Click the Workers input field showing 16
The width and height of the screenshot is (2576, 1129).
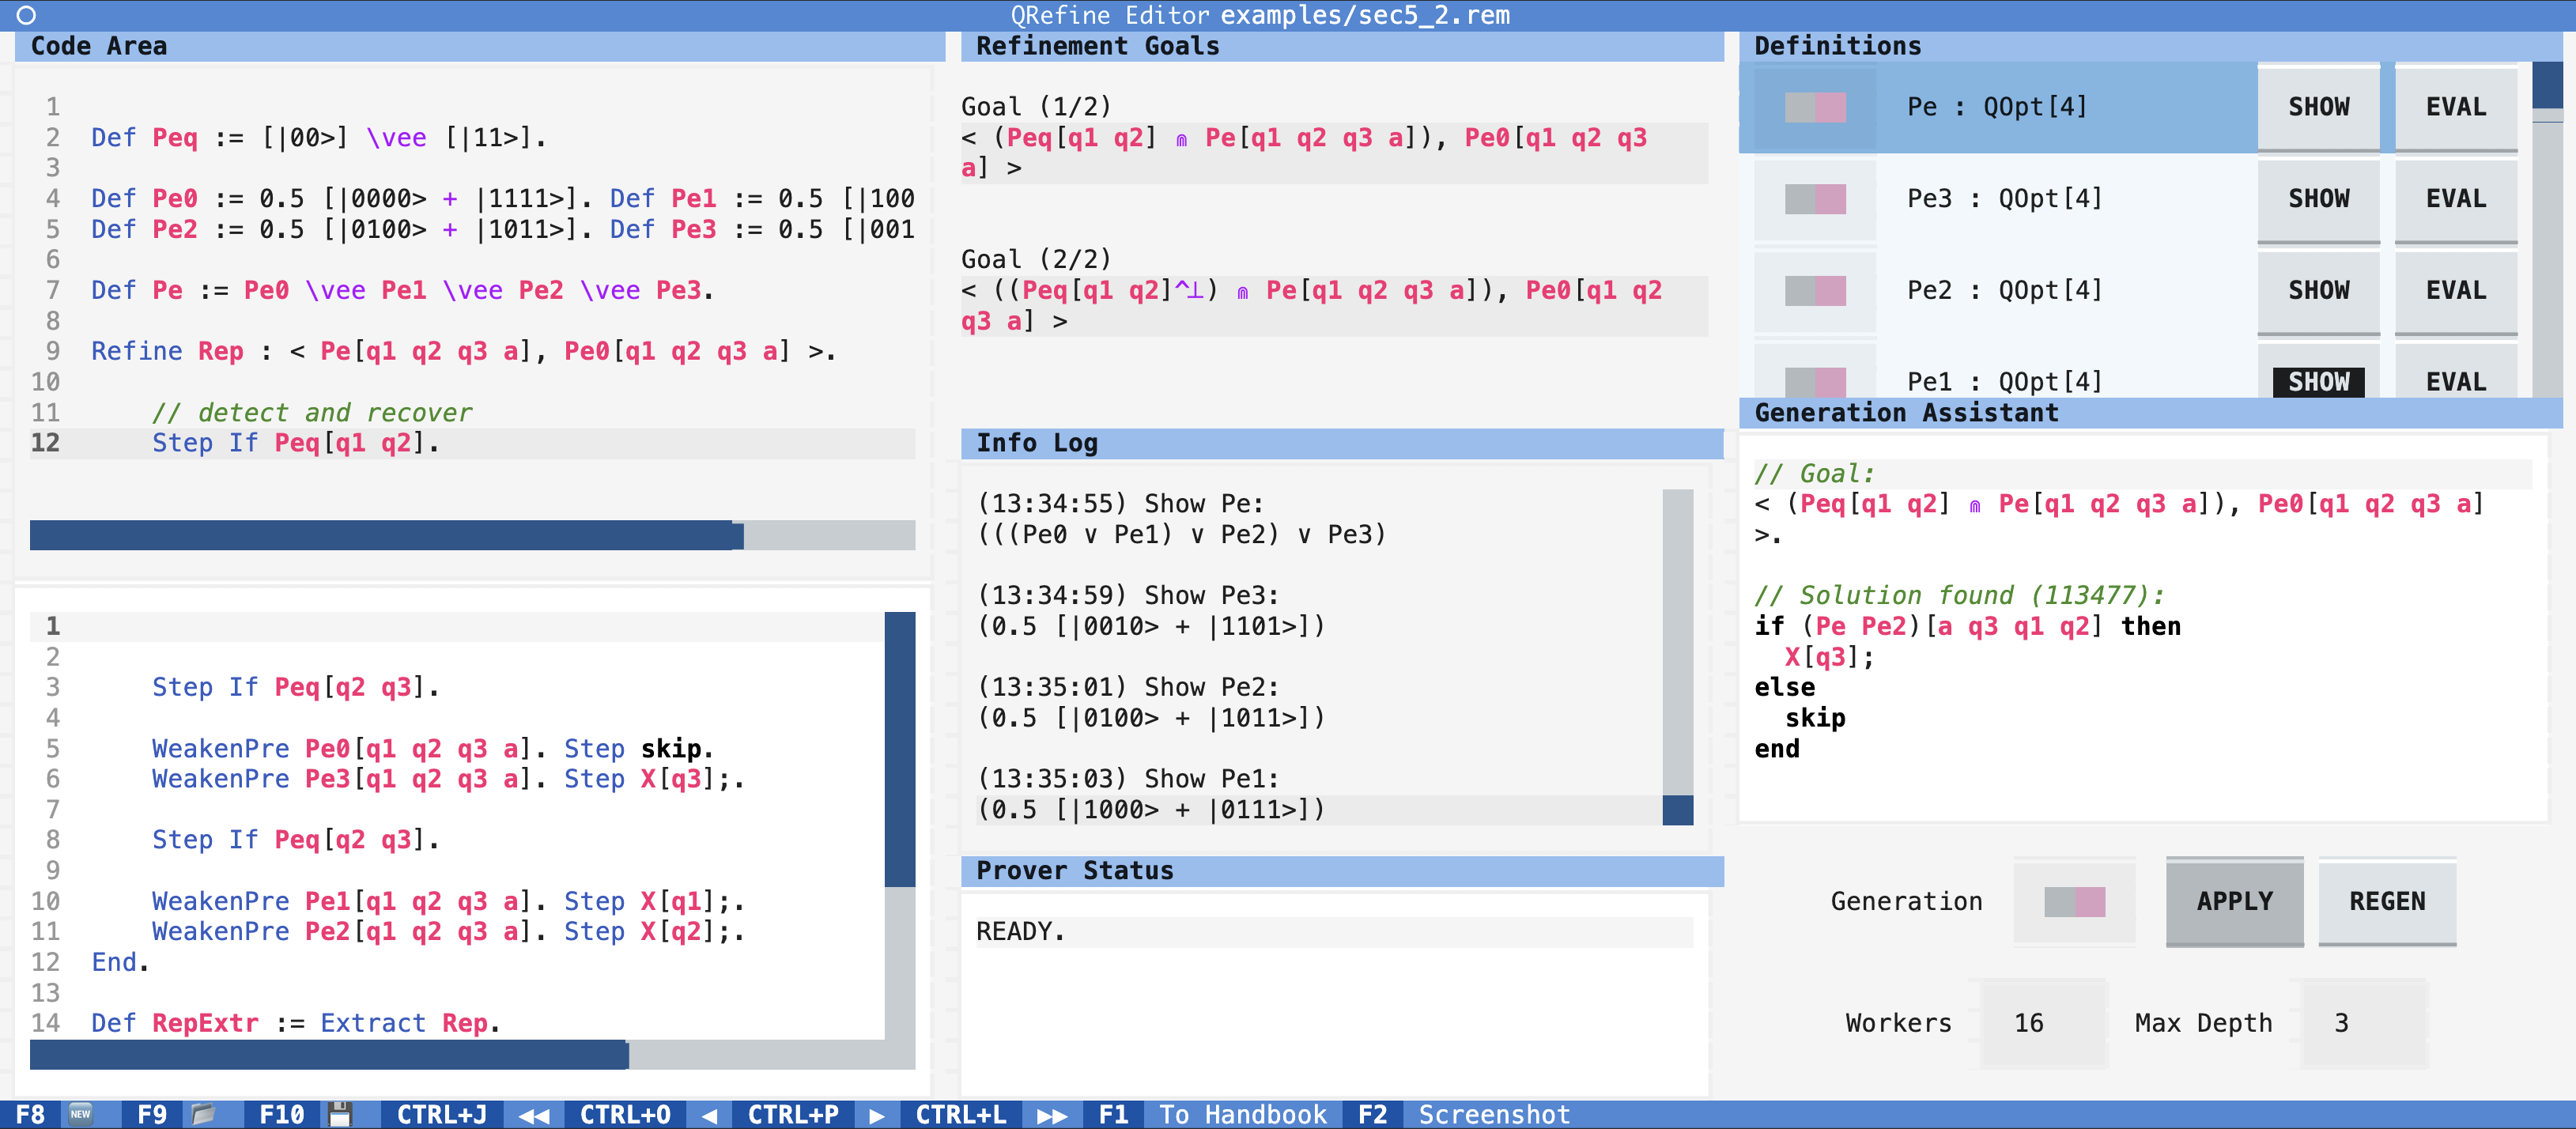(2044, 1023)
